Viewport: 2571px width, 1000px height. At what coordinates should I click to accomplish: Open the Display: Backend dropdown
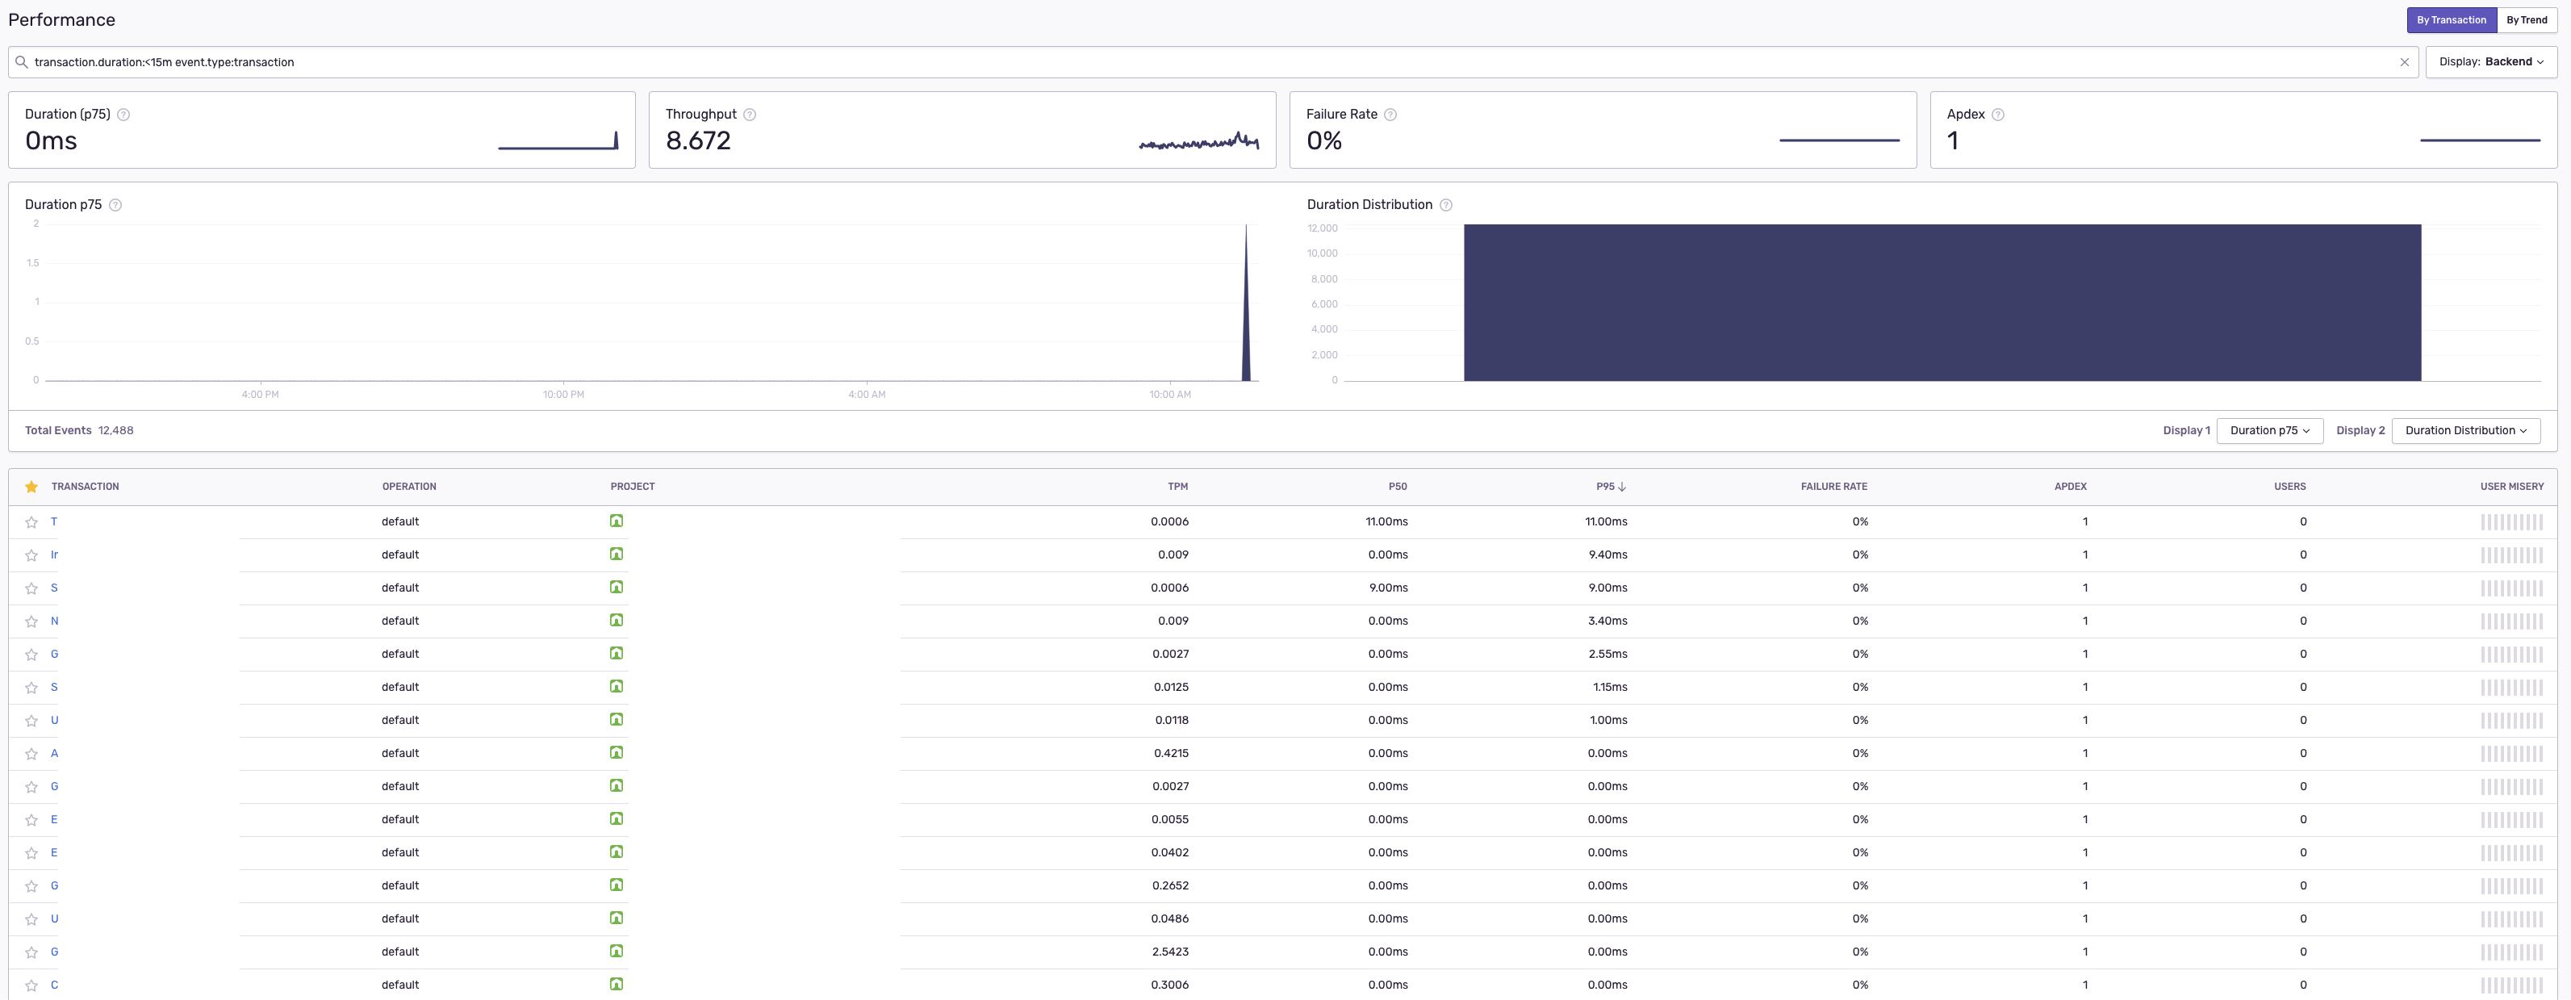(2491, 62)
